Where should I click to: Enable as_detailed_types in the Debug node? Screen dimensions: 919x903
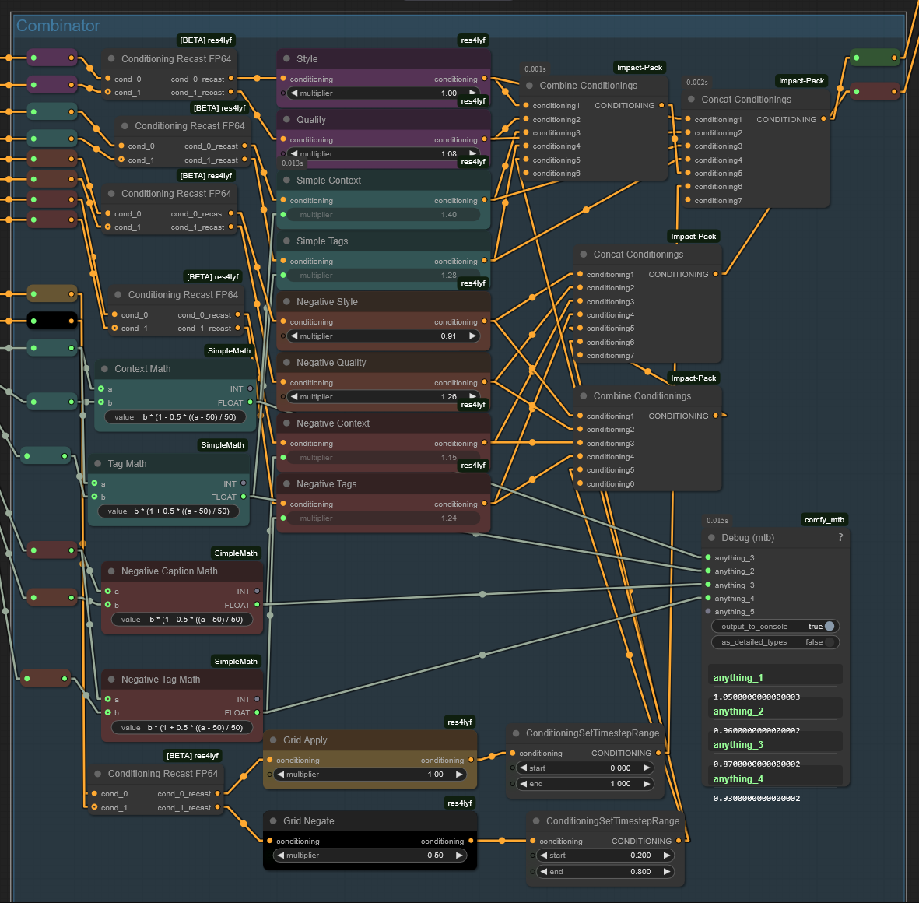click(829, 642)
